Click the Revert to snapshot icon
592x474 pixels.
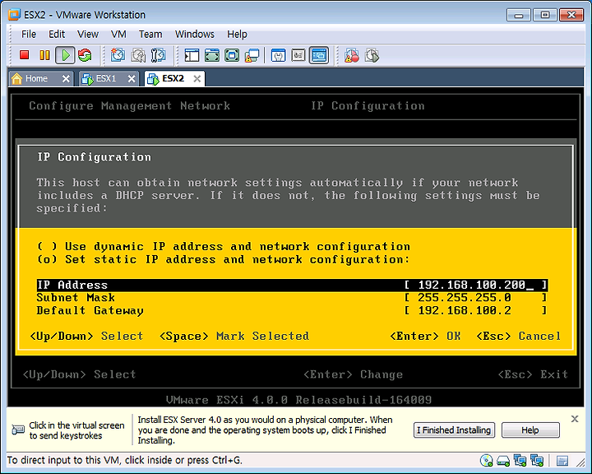138,55
